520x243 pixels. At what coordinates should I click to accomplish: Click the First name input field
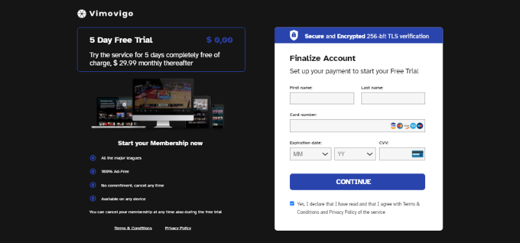pos(322,98)
